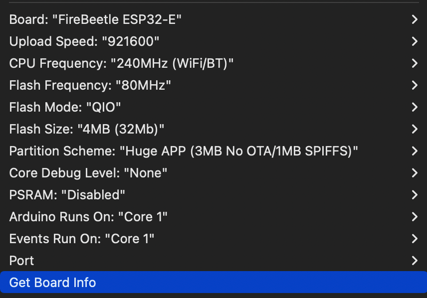Expand the chevron arrow beside Upload Speed
This screenshot has width=427, height=298.
[415, 41]
